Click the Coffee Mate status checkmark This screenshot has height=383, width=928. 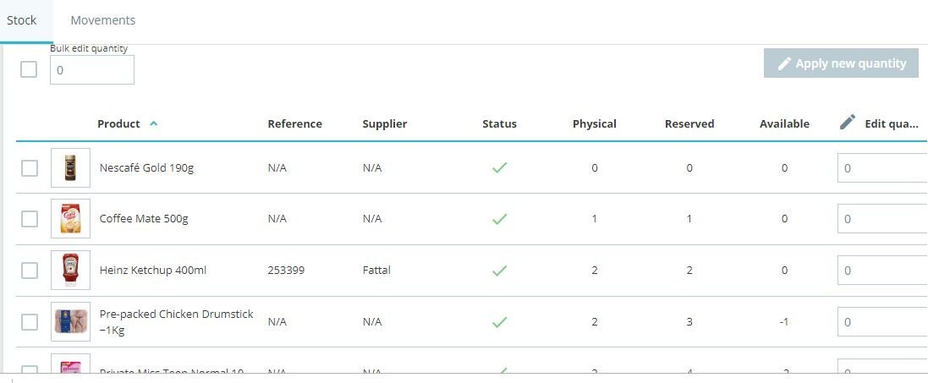499,219
